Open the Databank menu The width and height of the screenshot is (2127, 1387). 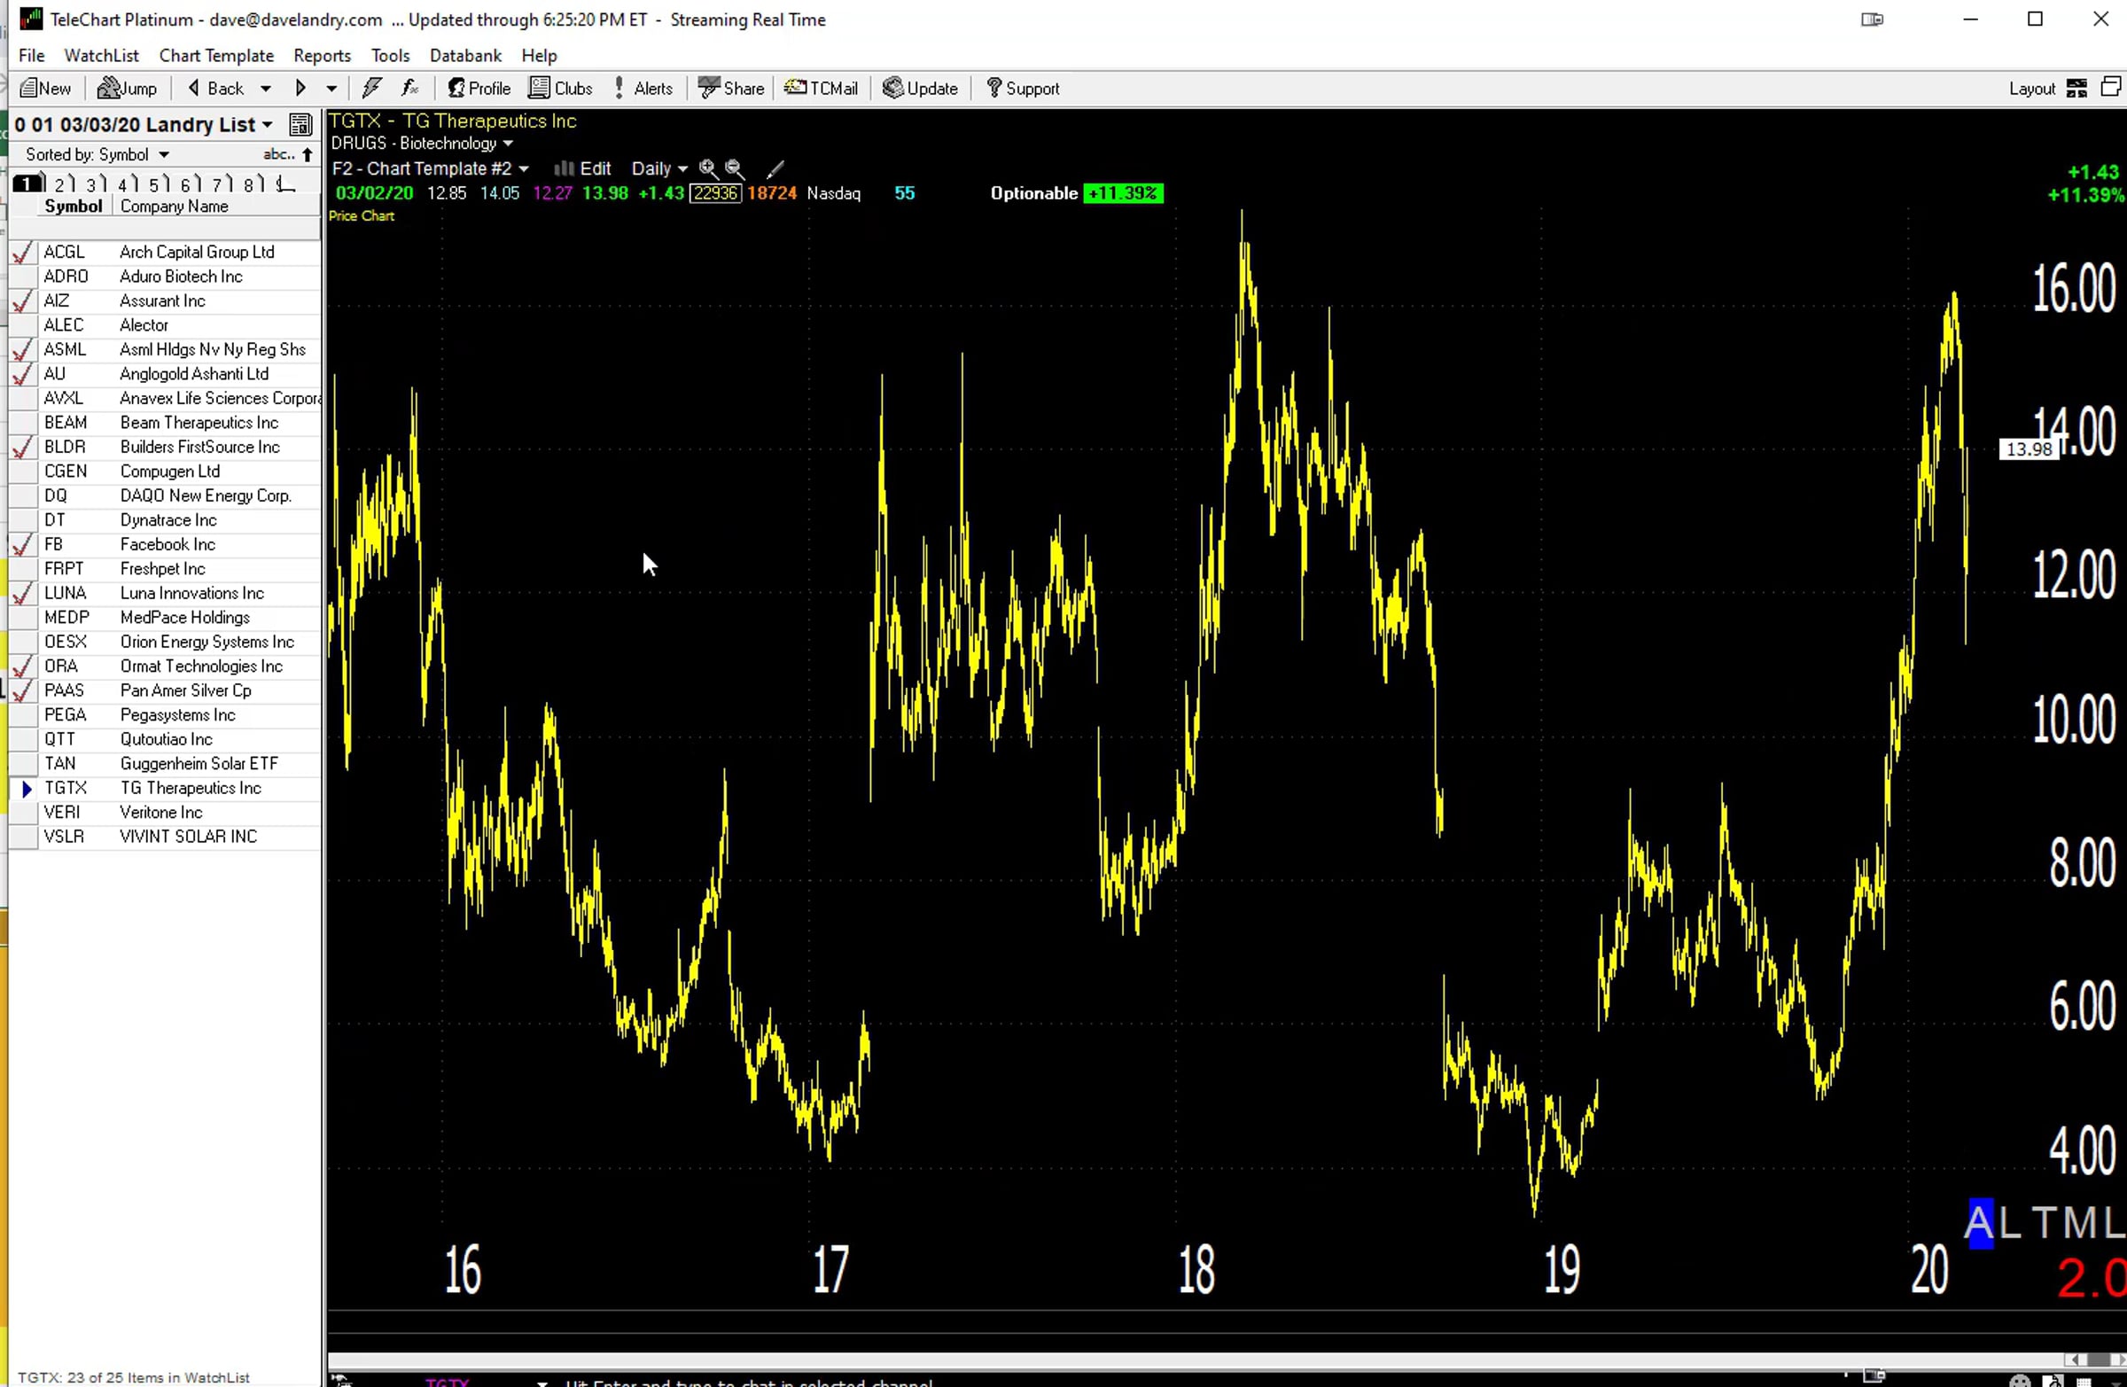[x=465, y=56]
